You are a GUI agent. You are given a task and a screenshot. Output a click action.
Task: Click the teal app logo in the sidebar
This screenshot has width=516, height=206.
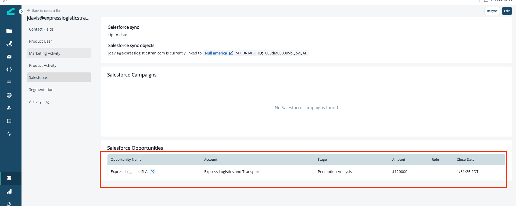[11, 12]
